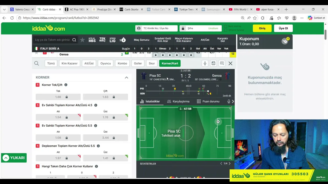Viewport: 328px width, 184px height.
Task: Click info icon for Ev Sahibi Korner 5.5
Action: point(96,126)
